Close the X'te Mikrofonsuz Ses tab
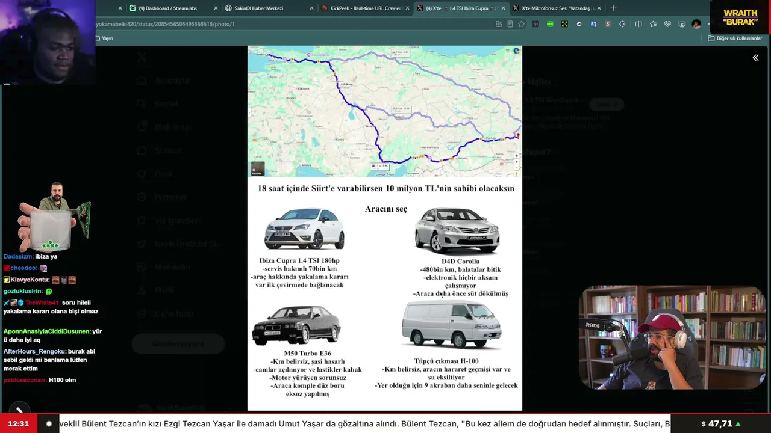771x433 pixels. [x=600, y=8]
